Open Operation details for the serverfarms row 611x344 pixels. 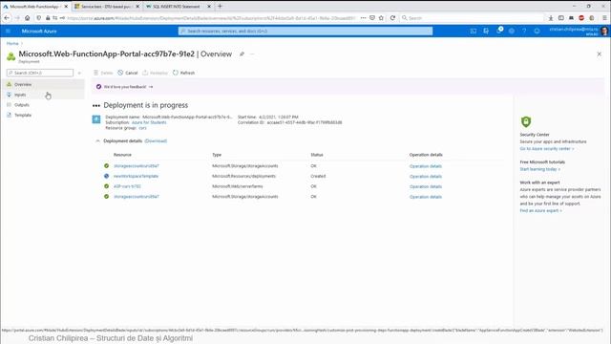(x=426, y=186)
